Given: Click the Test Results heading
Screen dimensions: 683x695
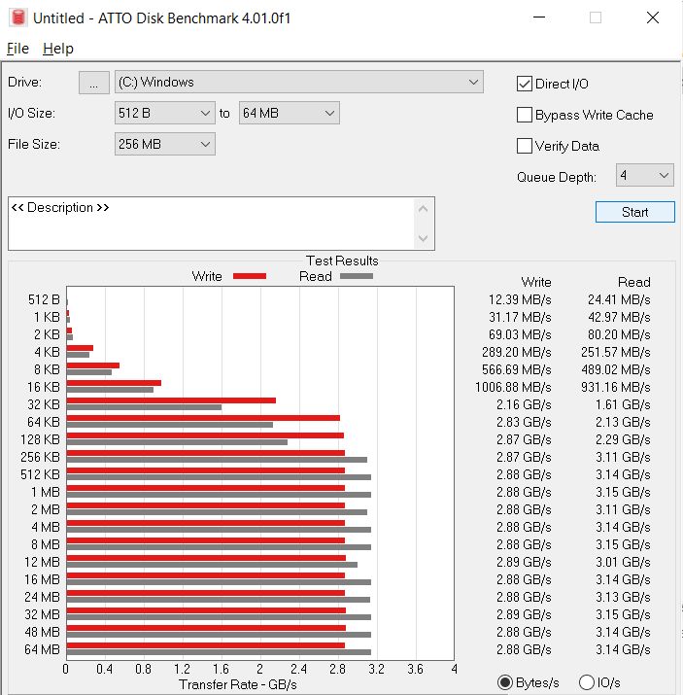Looking at the screenshot, I should point(342,261).
